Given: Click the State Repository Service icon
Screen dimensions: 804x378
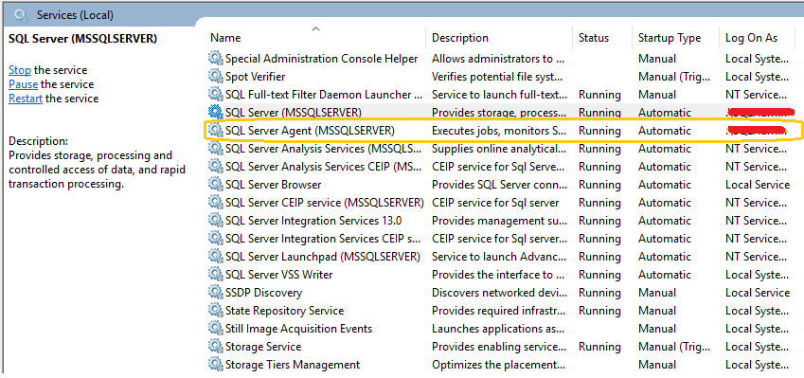Looking at the screenshot, I should click(x=215, y=311).
